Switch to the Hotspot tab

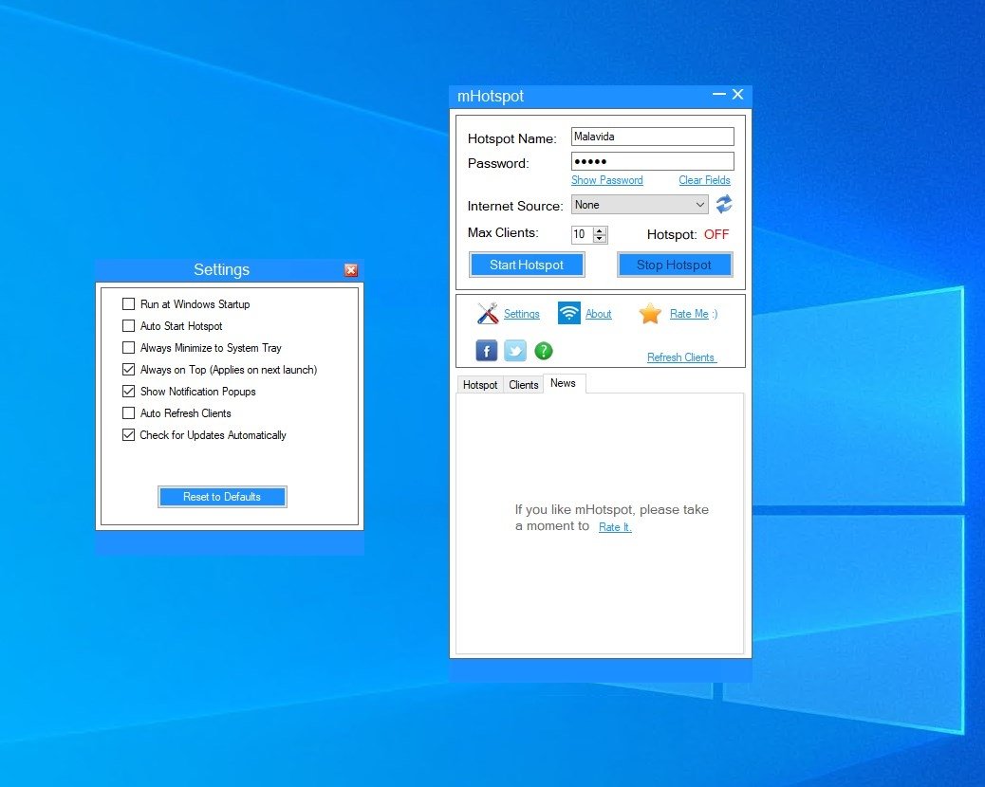point(480,385)
